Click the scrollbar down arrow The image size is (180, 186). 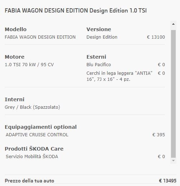(x=173, y=161)
